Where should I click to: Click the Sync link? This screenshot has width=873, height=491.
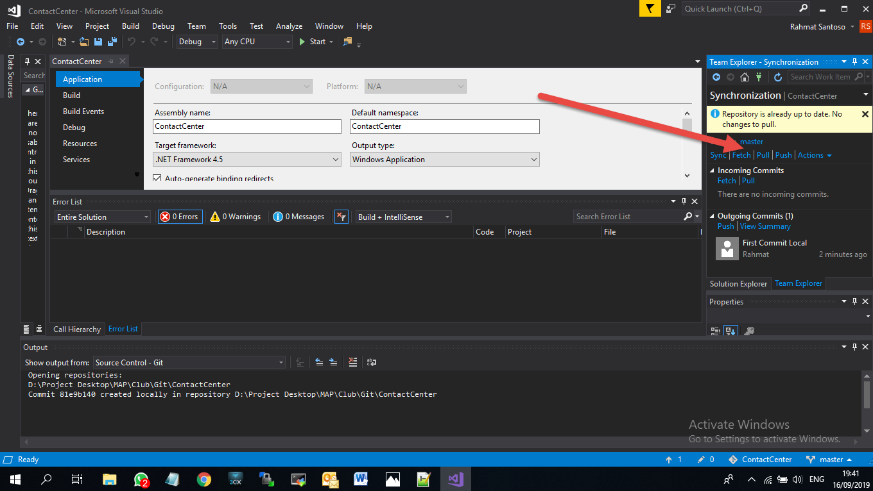coord(718,155)
